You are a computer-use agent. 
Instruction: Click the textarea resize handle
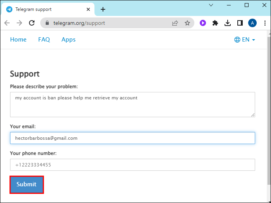click(x=253, y=115)
